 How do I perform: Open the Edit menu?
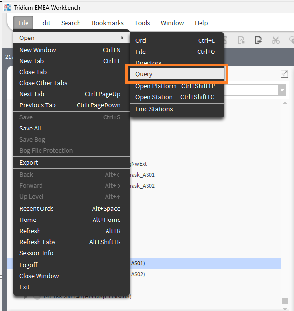(x=45, y=23)
